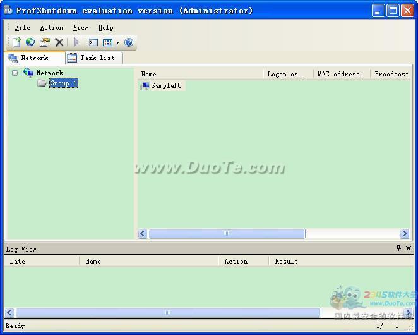The height and width of the screenshot is (335, 418).
Task: Sort by the Name column header
Action: [200, 74]
